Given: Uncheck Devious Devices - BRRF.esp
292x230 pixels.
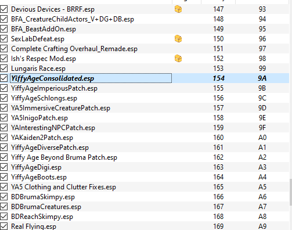Looking at the screenshot, I should (3, 9).
